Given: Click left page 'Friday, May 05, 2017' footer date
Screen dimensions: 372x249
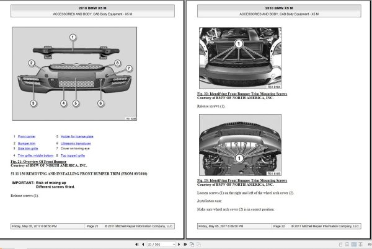Looking at the screenshot, I should pos(34,226).
